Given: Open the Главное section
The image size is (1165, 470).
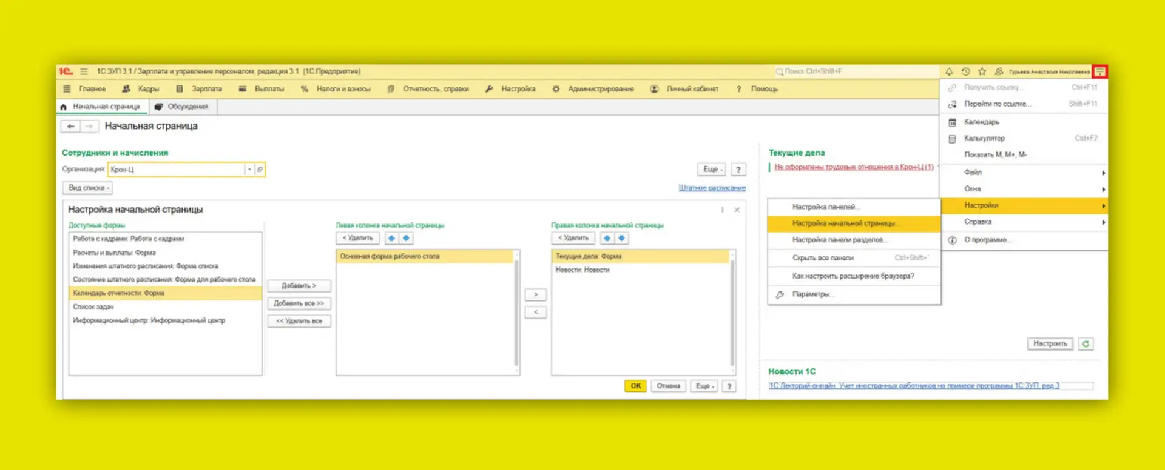Looking at the screenshot, I should click(x=92, y=89).
